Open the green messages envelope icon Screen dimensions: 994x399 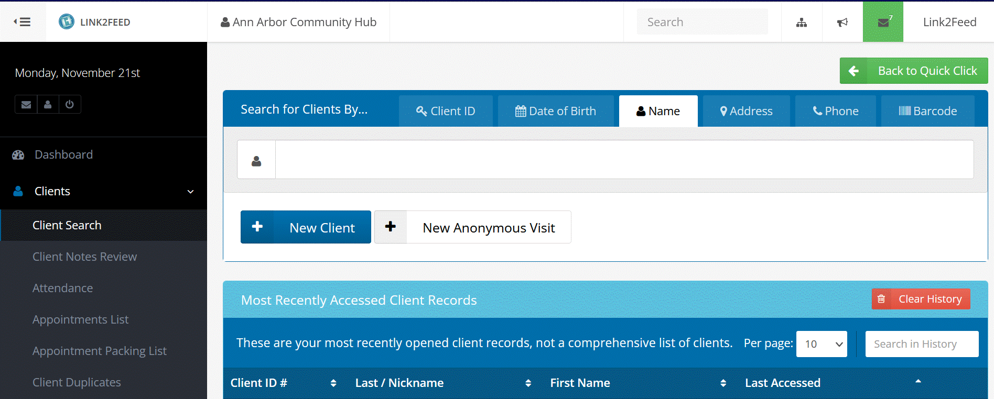[883, 23]
